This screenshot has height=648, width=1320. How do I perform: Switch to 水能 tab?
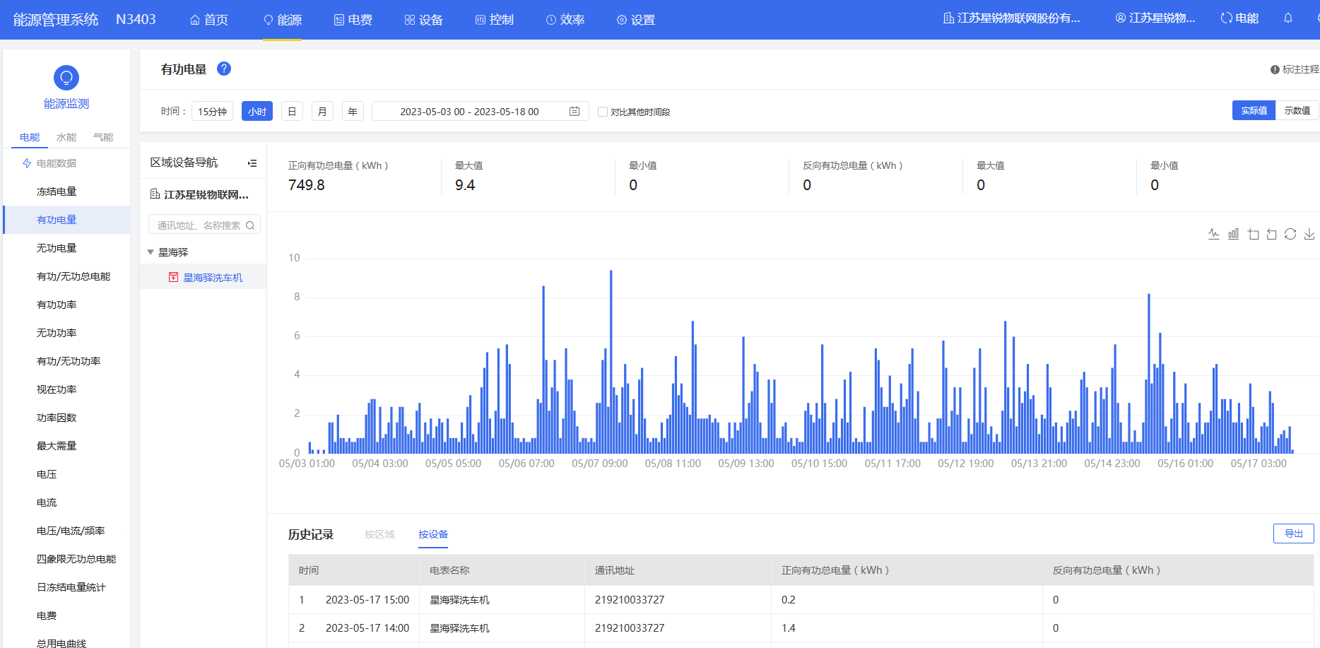(66, 137)
